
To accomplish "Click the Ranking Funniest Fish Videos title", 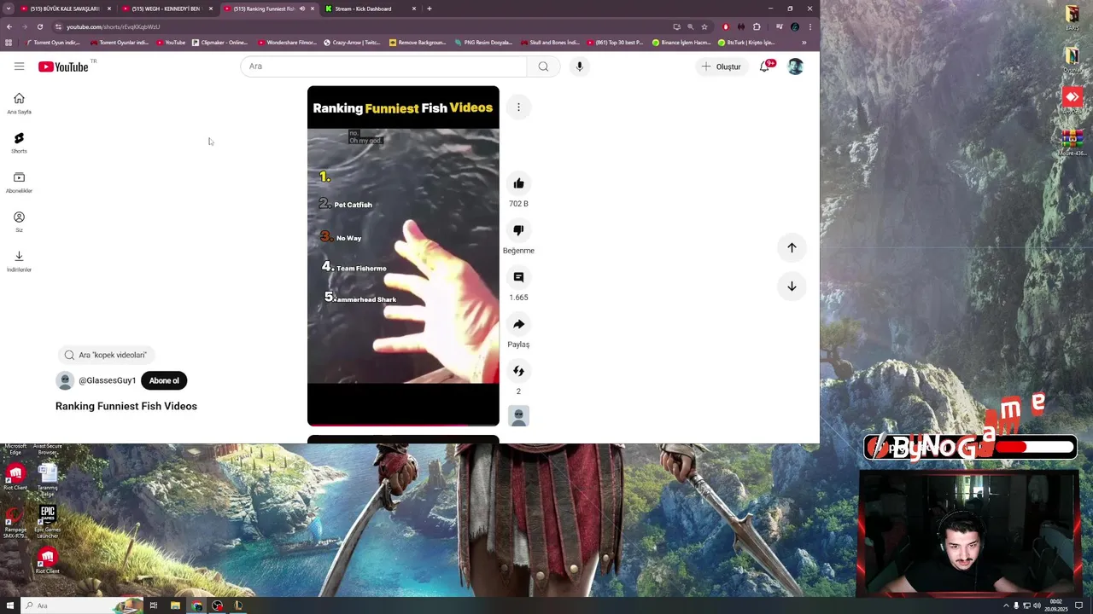I will click(126, 406).
